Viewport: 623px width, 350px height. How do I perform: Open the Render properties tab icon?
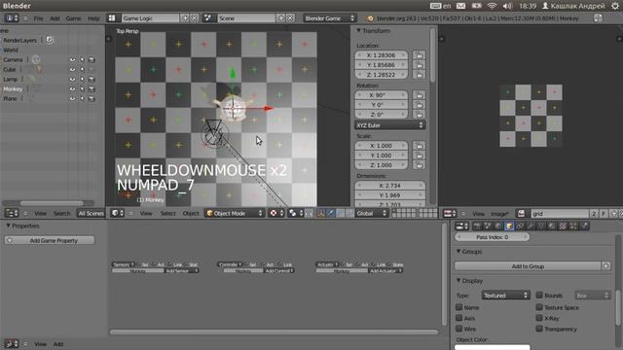[477, 227]
